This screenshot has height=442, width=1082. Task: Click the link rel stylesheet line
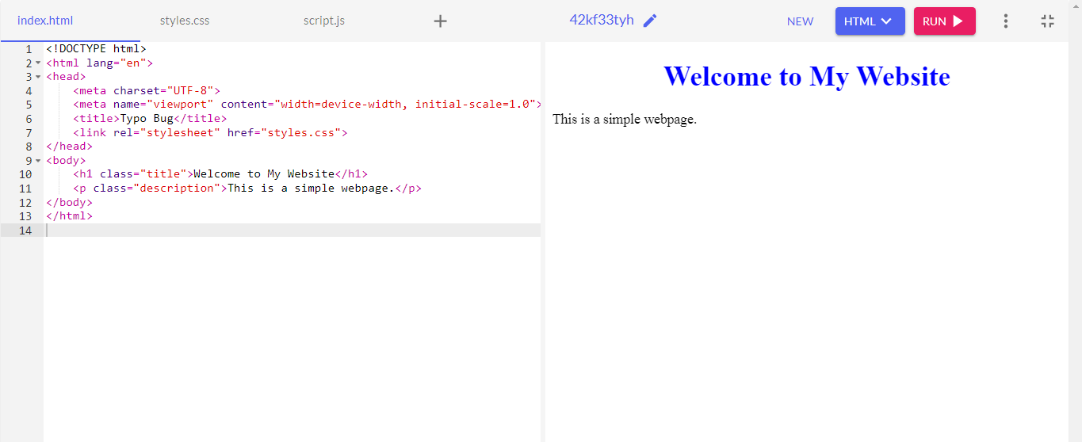210,132
